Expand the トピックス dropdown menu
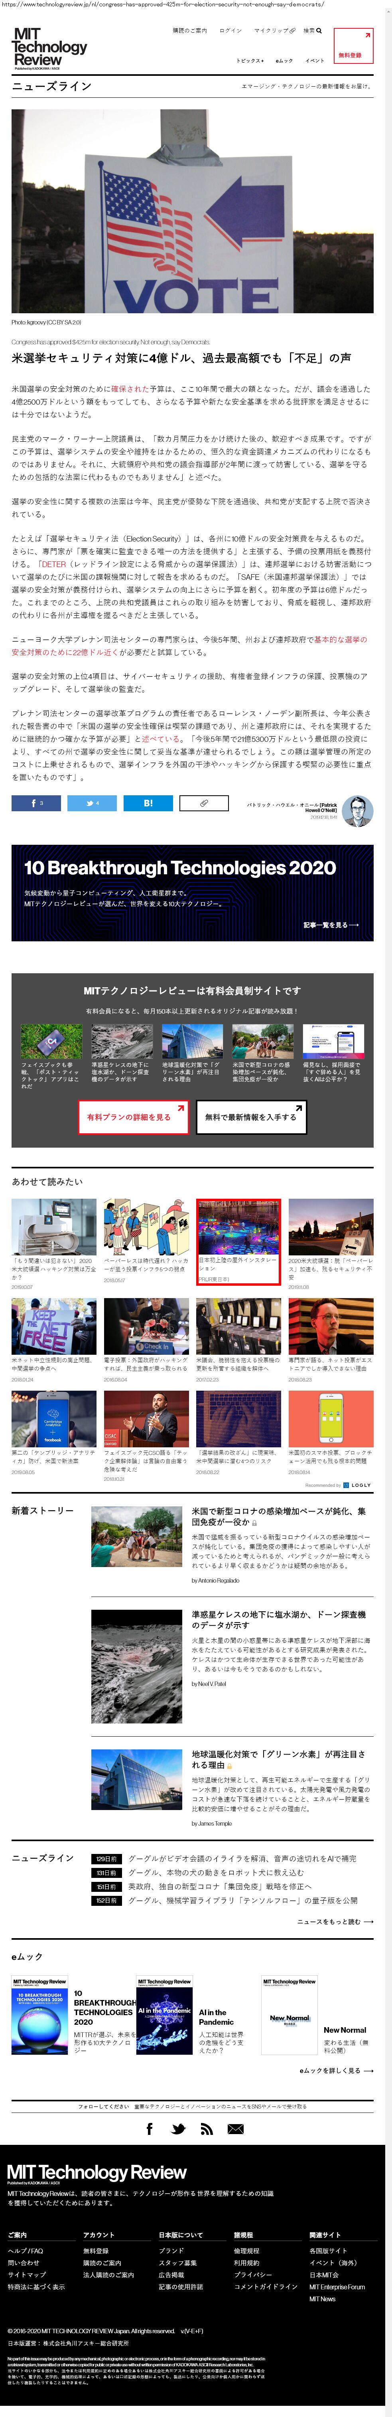Image resolution: width=392 pixels, height=2417 pixels. click(250, 60)
